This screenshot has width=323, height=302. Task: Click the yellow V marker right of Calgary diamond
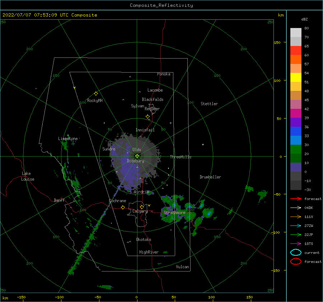[149, 205]
